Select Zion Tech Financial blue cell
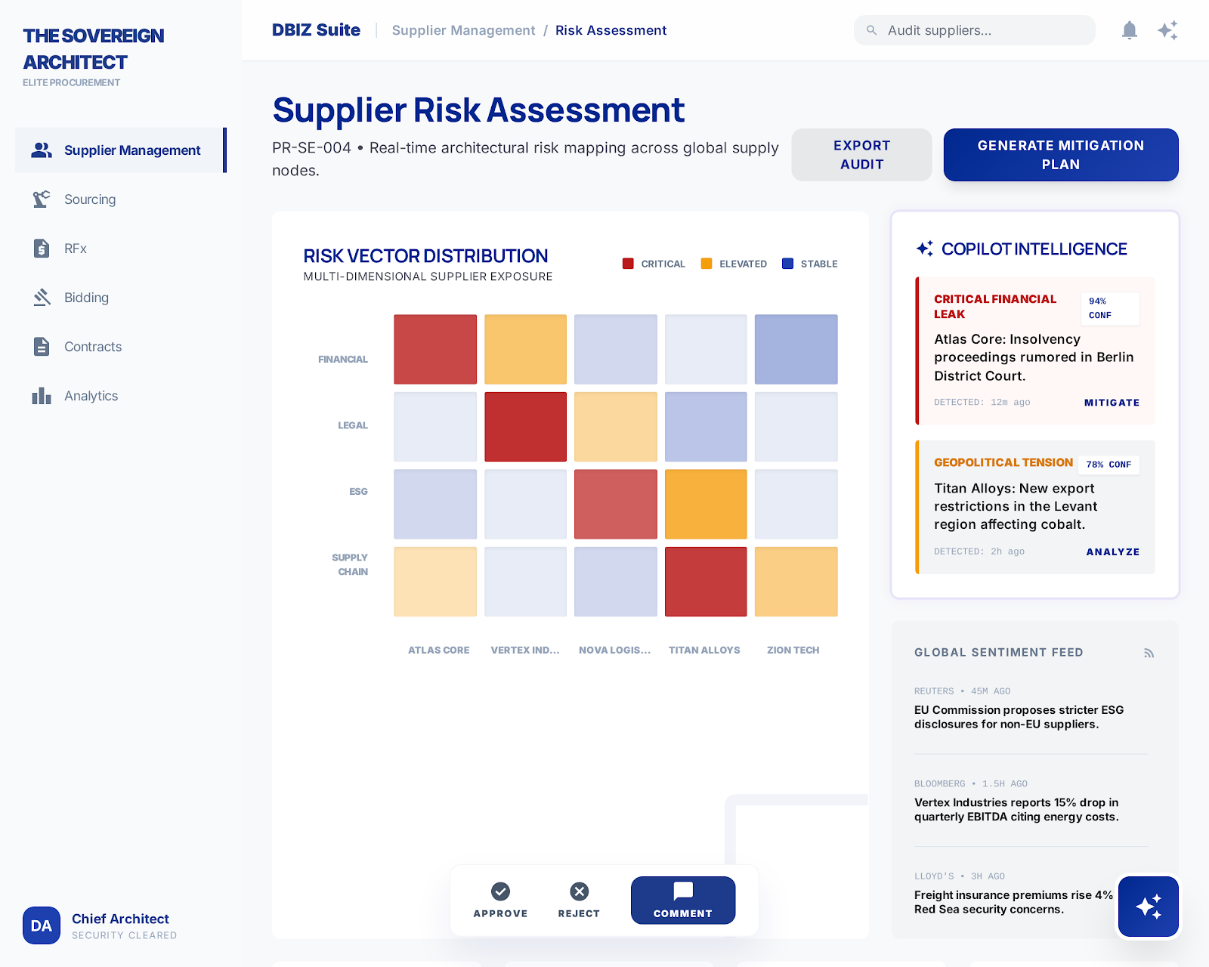 (x=796, y=349)
